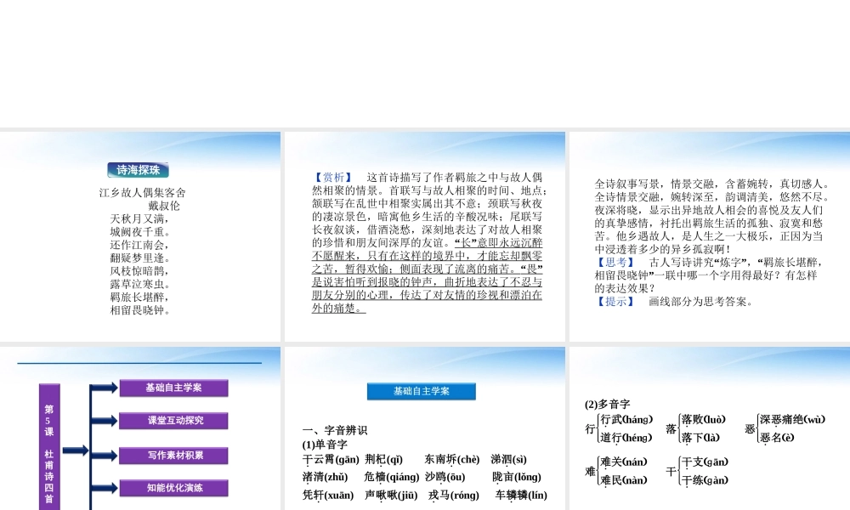Screen dimensions: 850x510
Task: Click the arrow pointing to 知能优化演练
Action: tap(105, 489)
